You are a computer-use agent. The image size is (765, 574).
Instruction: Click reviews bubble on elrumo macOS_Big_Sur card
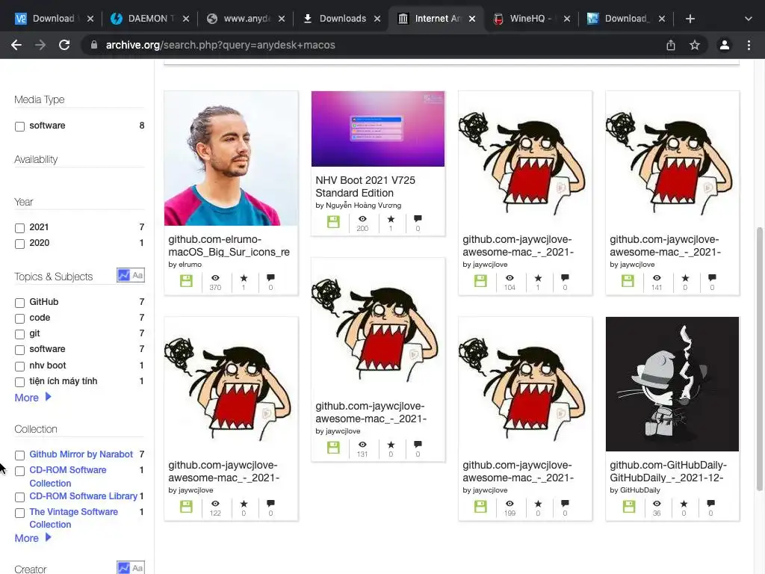pyautogui.click(x=270, y=278)
